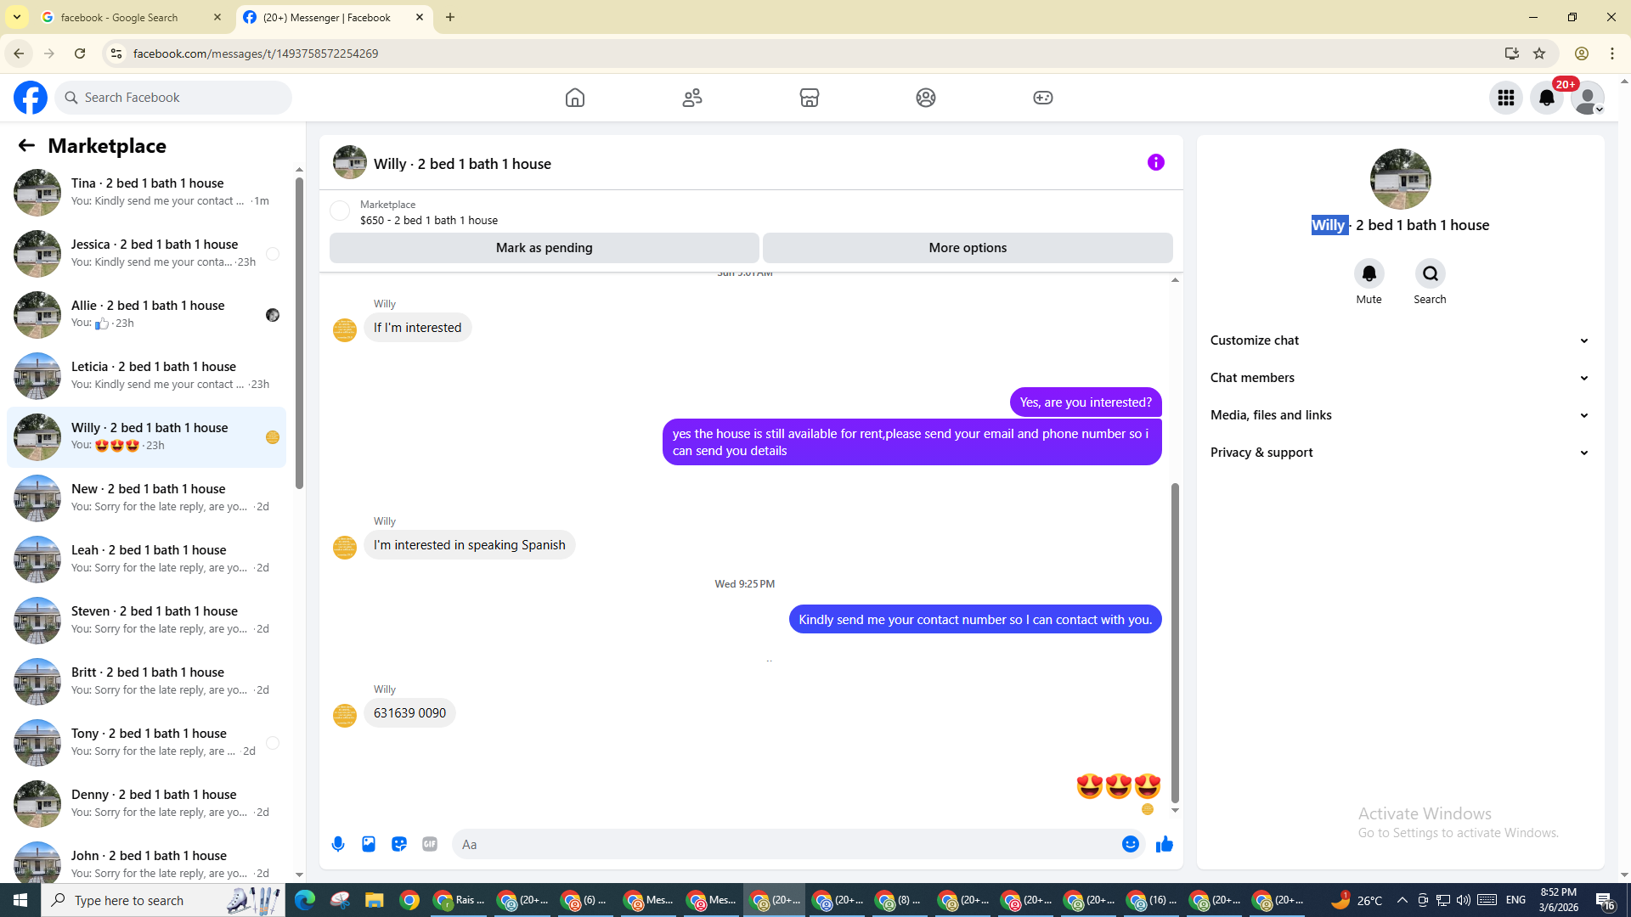Click the voice clip microphone icon
1631x917 pixels.
tap(338, 844)
